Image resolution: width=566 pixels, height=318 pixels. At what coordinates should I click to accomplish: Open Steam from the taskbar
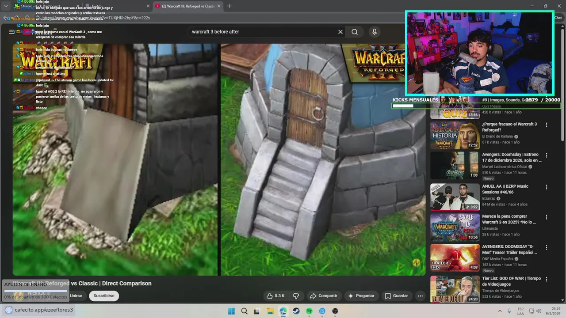pos(296,311)
